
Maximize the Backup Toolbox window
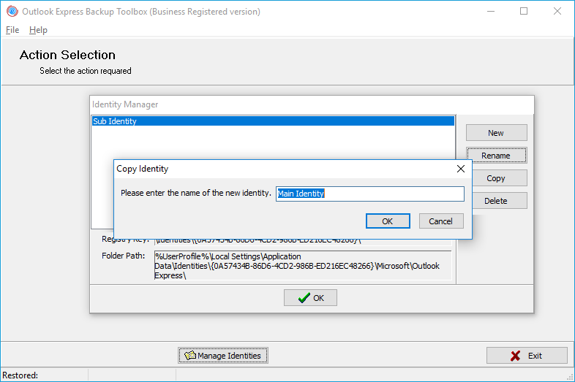[524, 12]
